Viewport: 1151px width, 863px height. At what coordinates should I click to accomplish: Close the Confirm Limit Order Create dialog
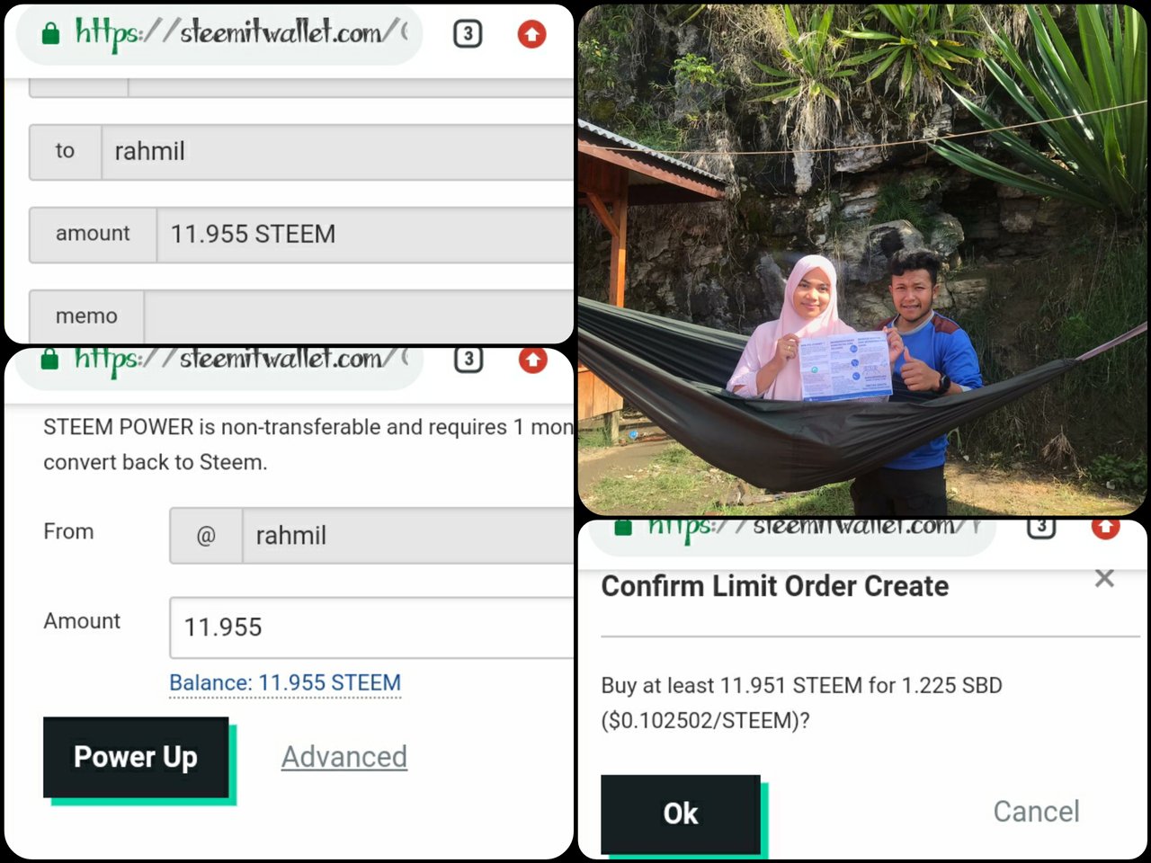1105,578
